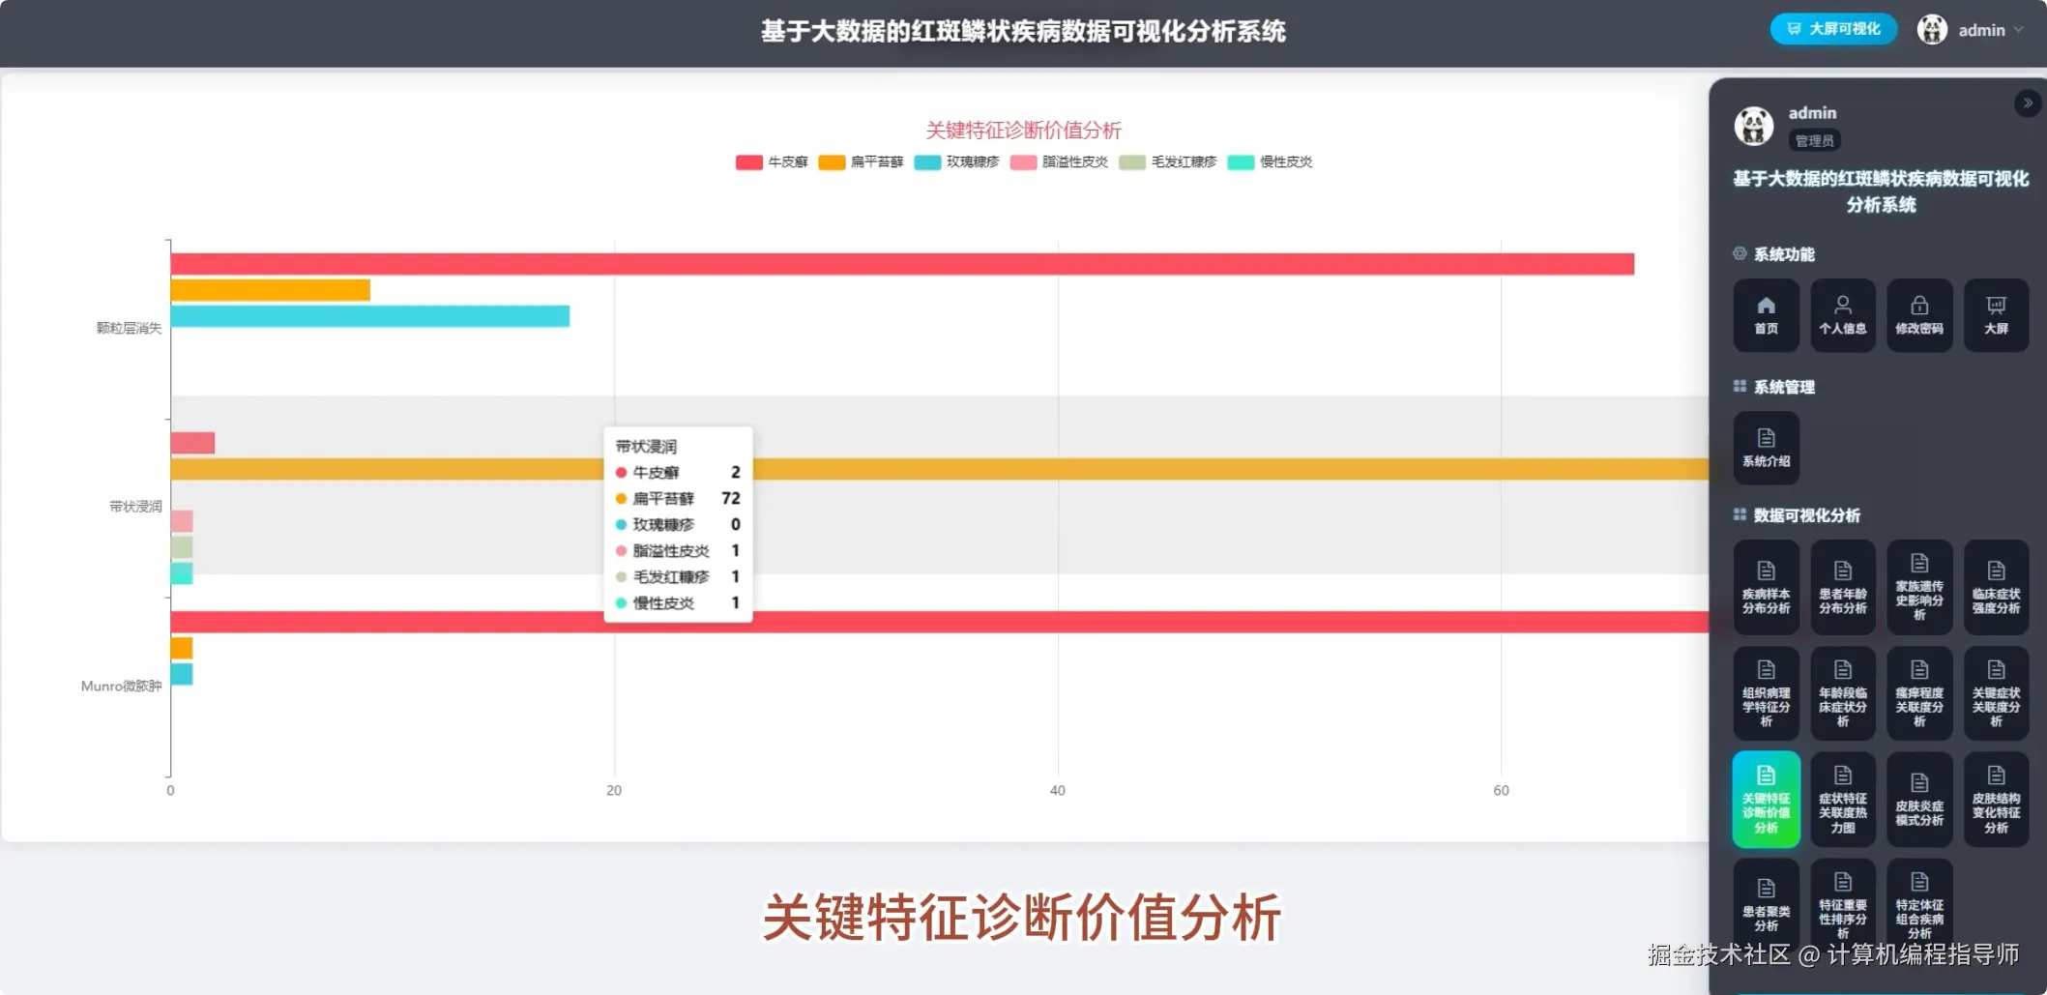The height and width of the screenshot is (995, 2047).
Task: Toggle 牛皮癣 legend series
Action: [772, 161]
